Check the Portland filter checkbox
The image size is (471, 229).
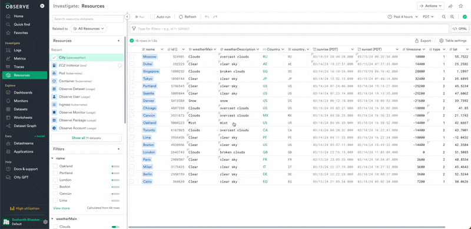[x=55, y=173]
